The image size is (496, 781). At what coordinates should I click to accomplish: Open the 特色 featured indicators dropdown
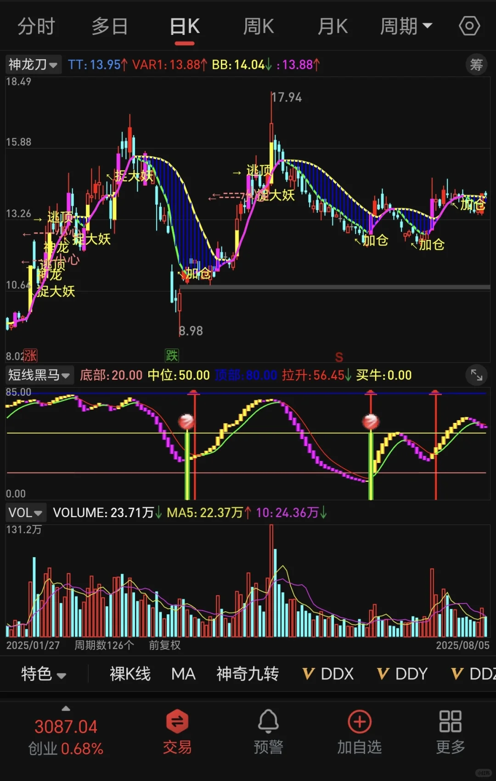44,674
